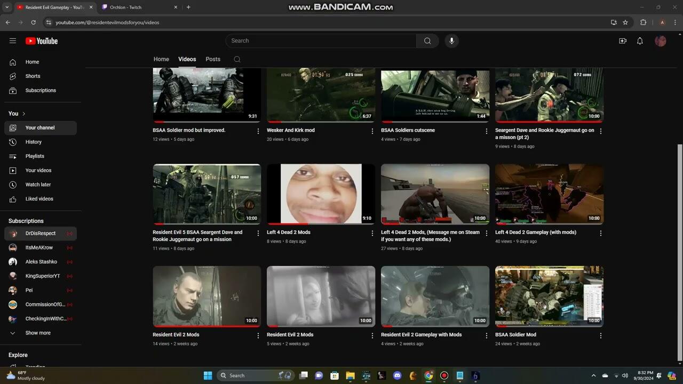
Task: Search within channel using magnifier icon
Action: [x=237, y=59]
